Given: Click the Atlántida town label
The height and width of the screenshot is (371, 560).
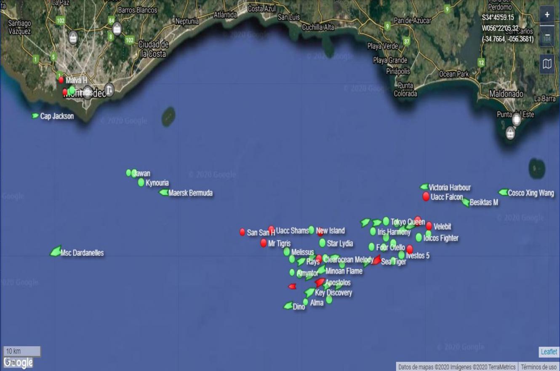Looking at the screenshot, I should pyautogui.click(x=226, y=15).
